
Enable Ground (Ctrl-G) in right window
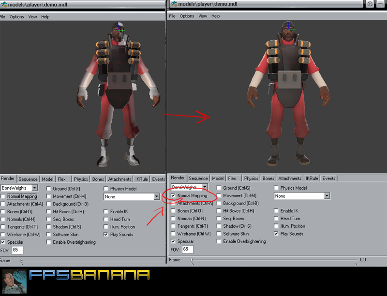click(x=219, y=188)
